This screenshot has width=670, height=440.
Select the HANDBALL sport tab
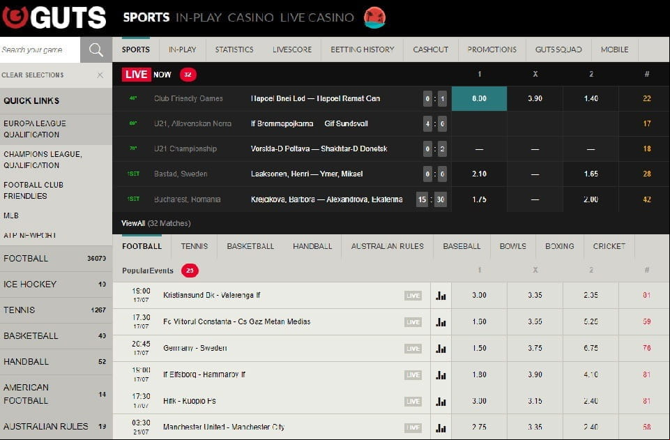312,246
